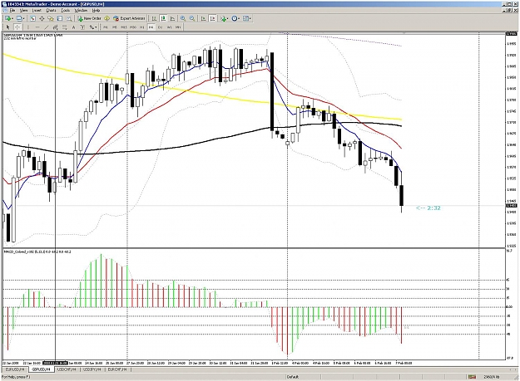Switch to the EURCHF,H4 chart tab

point(117,369)
